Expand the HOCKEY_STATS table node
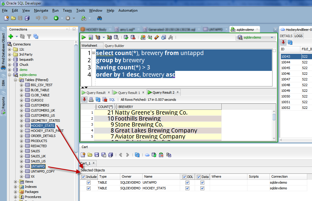Screen dimensions: 312x201 click(x=21, y=126)
